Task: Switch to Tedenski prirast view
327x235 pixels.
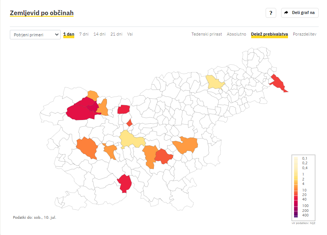Action: 207,34
